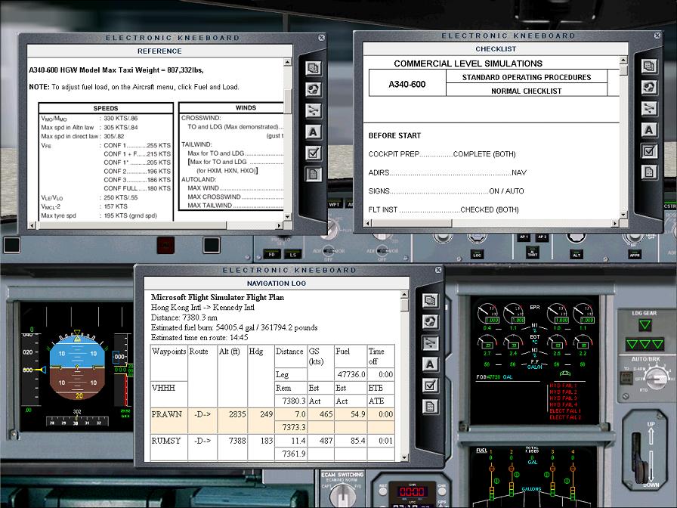
Task: Show key commands 'A' icon in Navigation Log kneeboard
Action: pos(430,364)
